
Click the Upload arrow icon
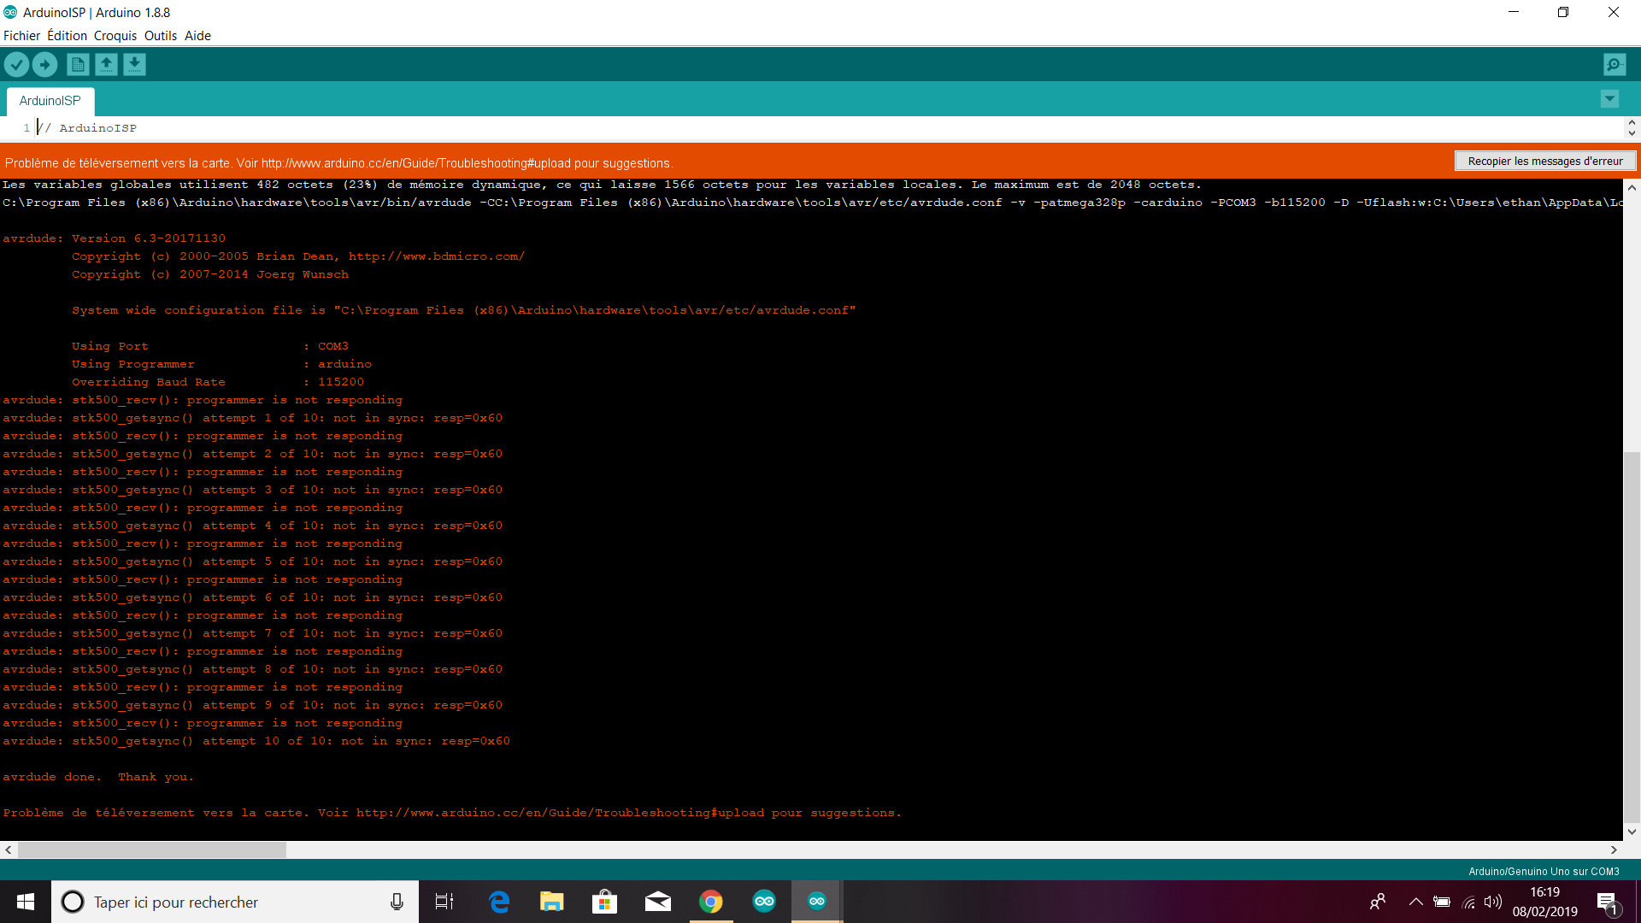click(x=44, y=64)
